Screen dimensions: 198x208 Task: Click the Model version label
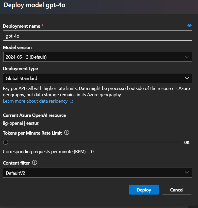pos(17,47)
